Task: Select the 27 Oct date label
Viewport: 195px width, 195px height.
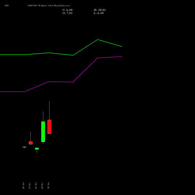Action: pyautogui.click(x=30, y=186)
